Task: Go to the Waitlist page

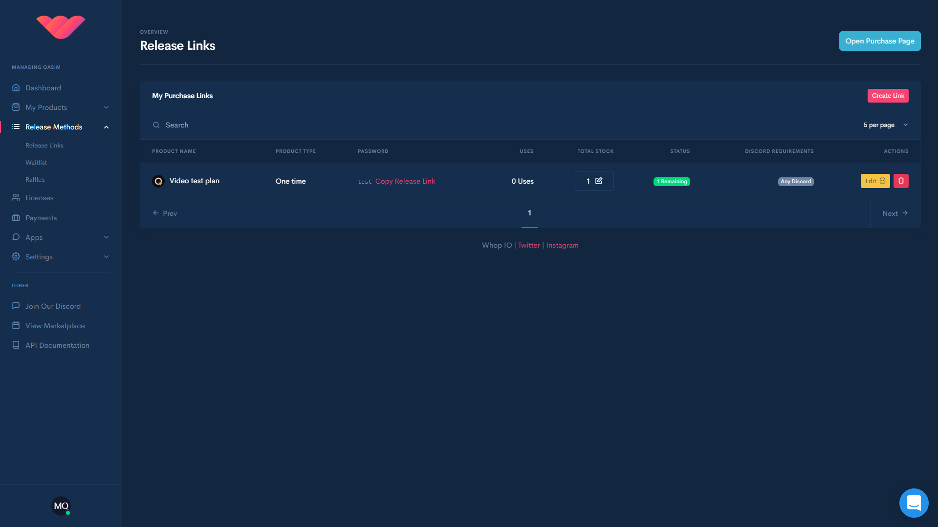Action: point(36,163)
